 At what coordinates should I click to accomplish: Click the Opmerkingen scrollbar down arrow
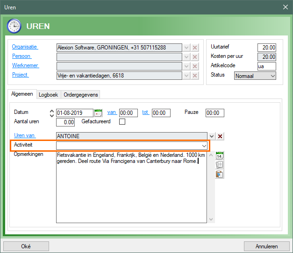pyautogui.click(x=211, y=219)
